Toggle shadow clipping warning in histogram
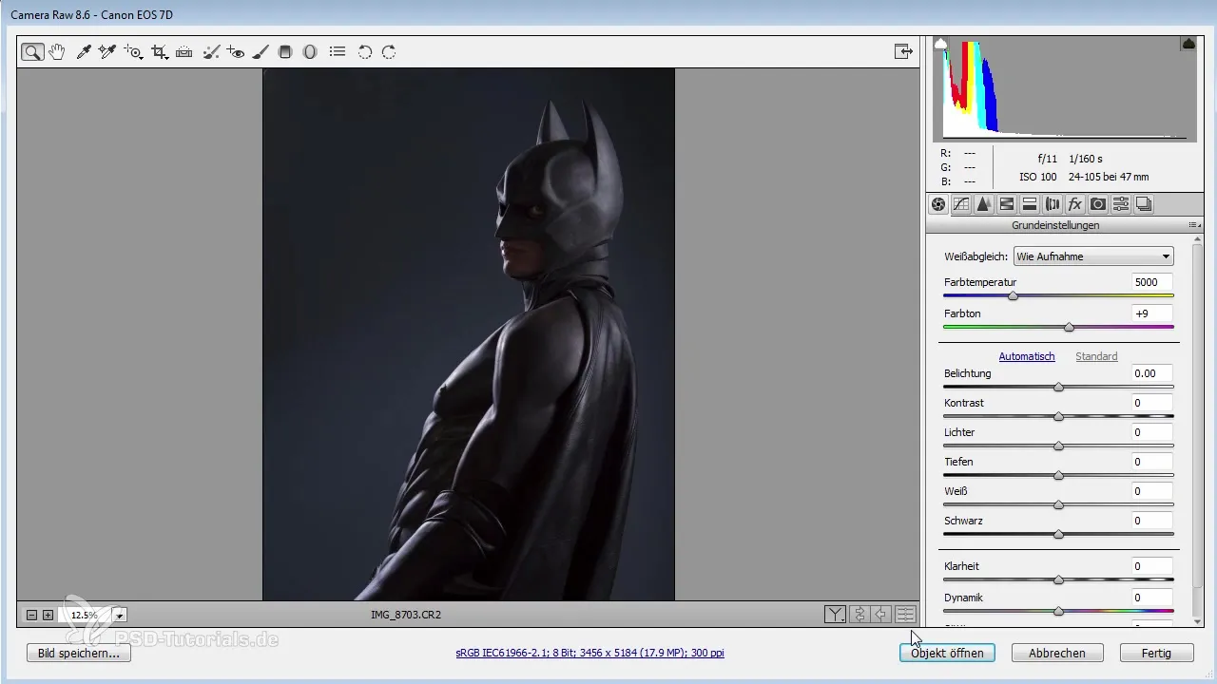 [x=941, y=44]
